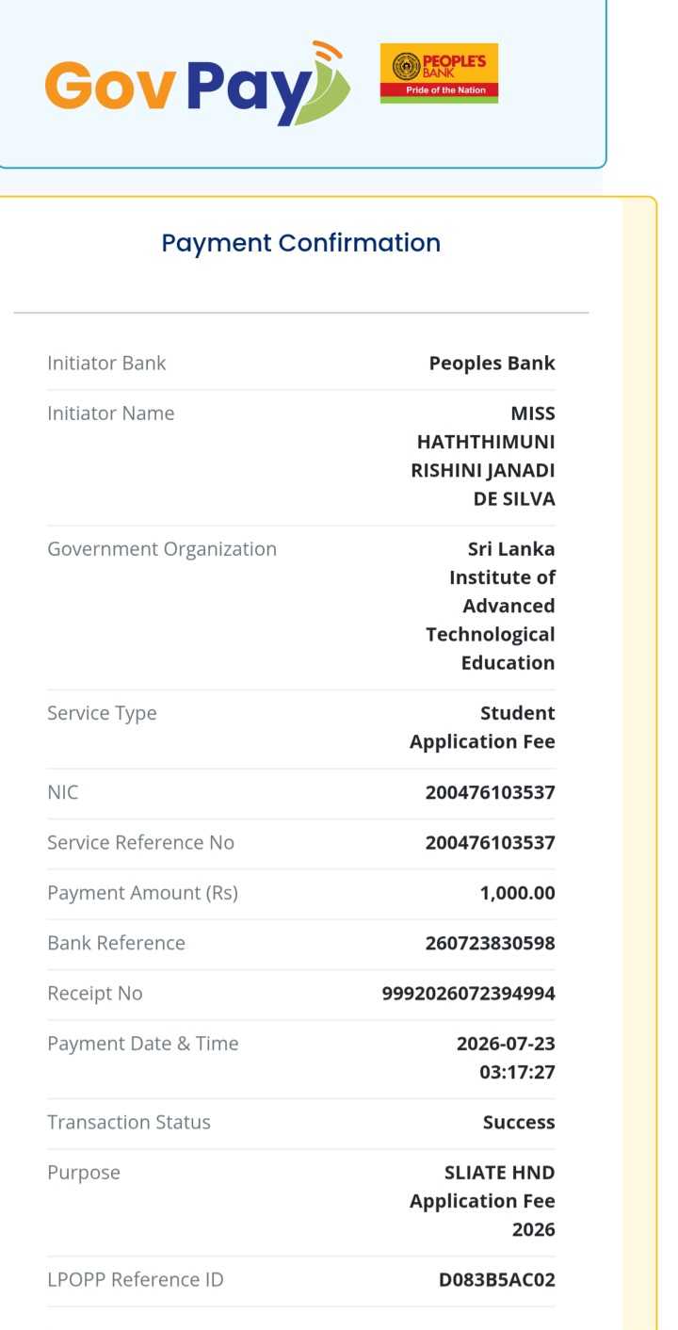Click the Payment Date & Time value
This screenshot has height=1330, width=678.
coord(506,1058)
